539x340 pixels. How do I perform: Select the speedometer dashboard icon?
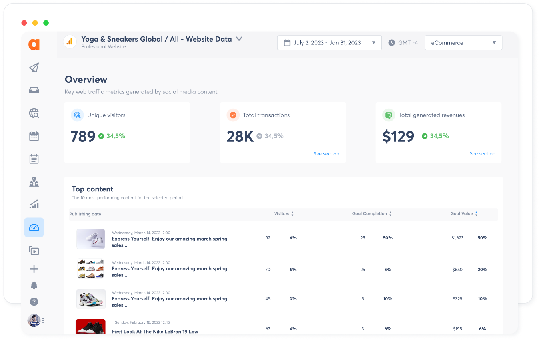click(34, 228)
